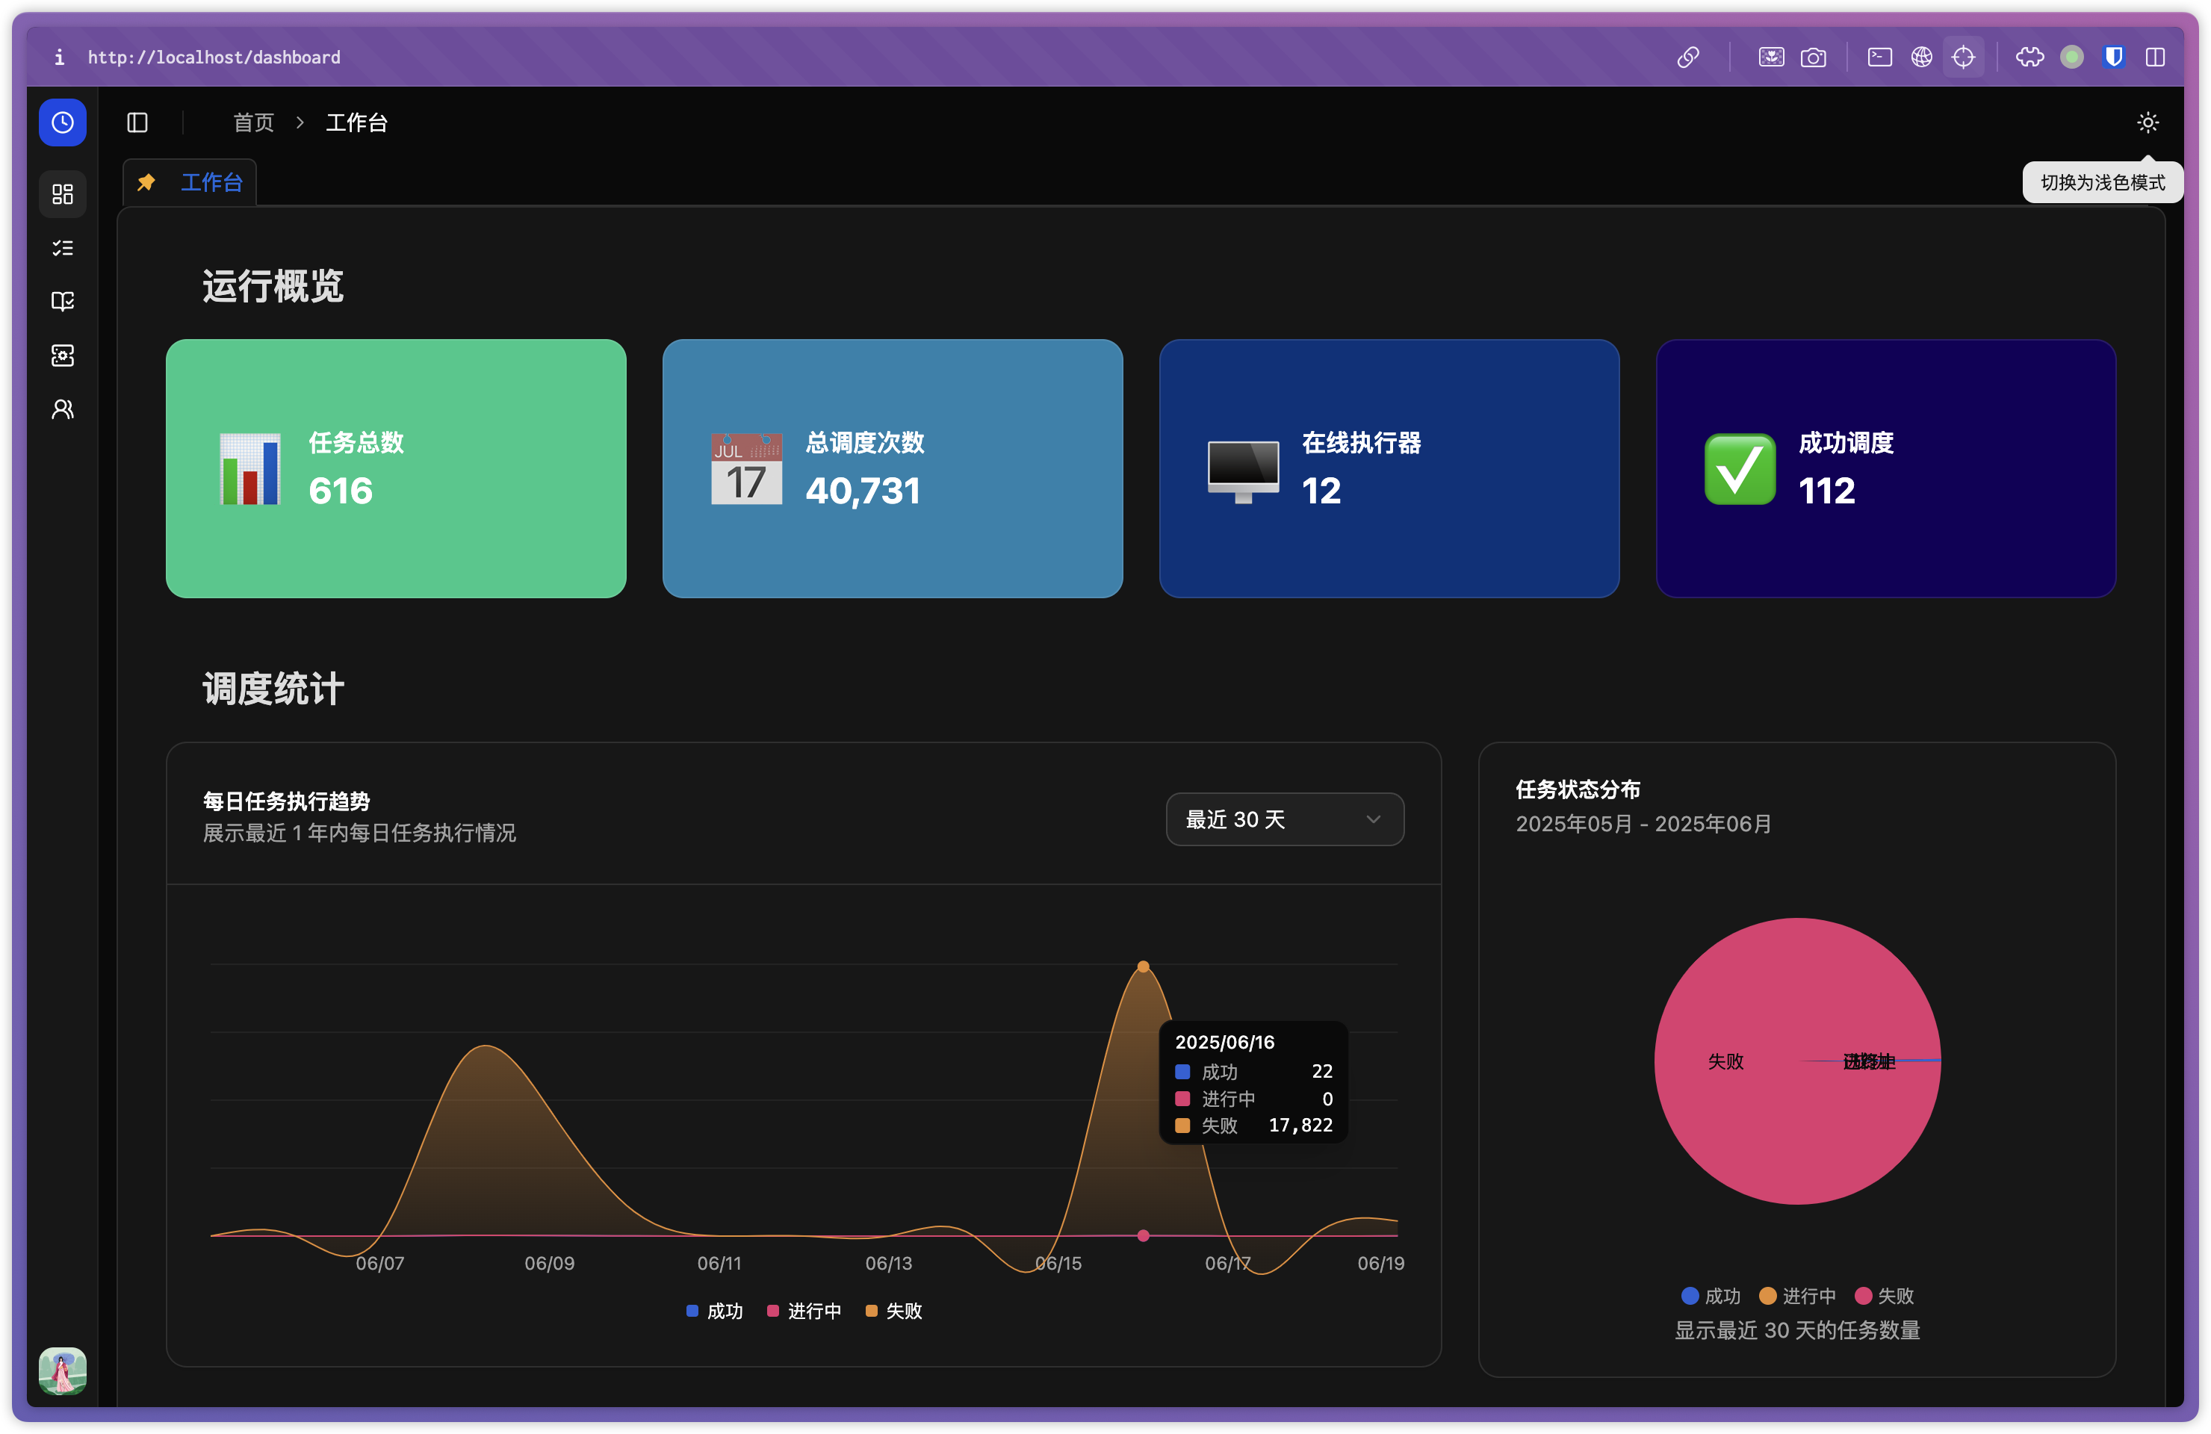
Task: Open the 最近 30 天 range dropdown
Action: (x=1284, y=819)
